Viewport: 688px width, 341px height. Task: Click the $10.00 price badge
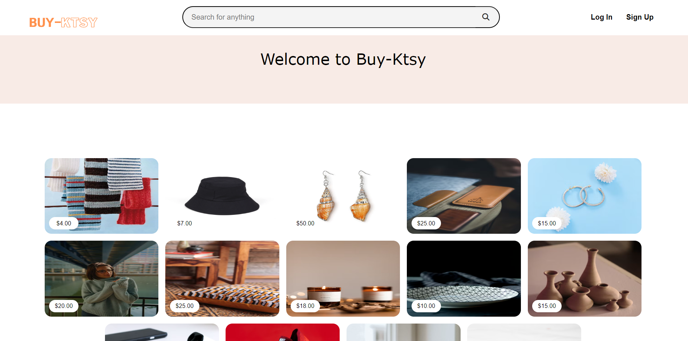click(x=426, y=306)
